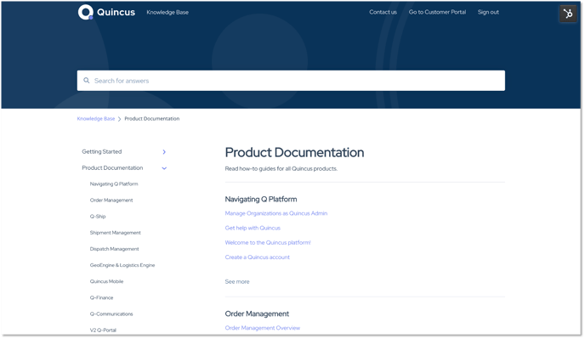This screenshot has height=339, width=585.
Task: Select Product Documentation sidebar item
Action: click(x=112, y=168)
